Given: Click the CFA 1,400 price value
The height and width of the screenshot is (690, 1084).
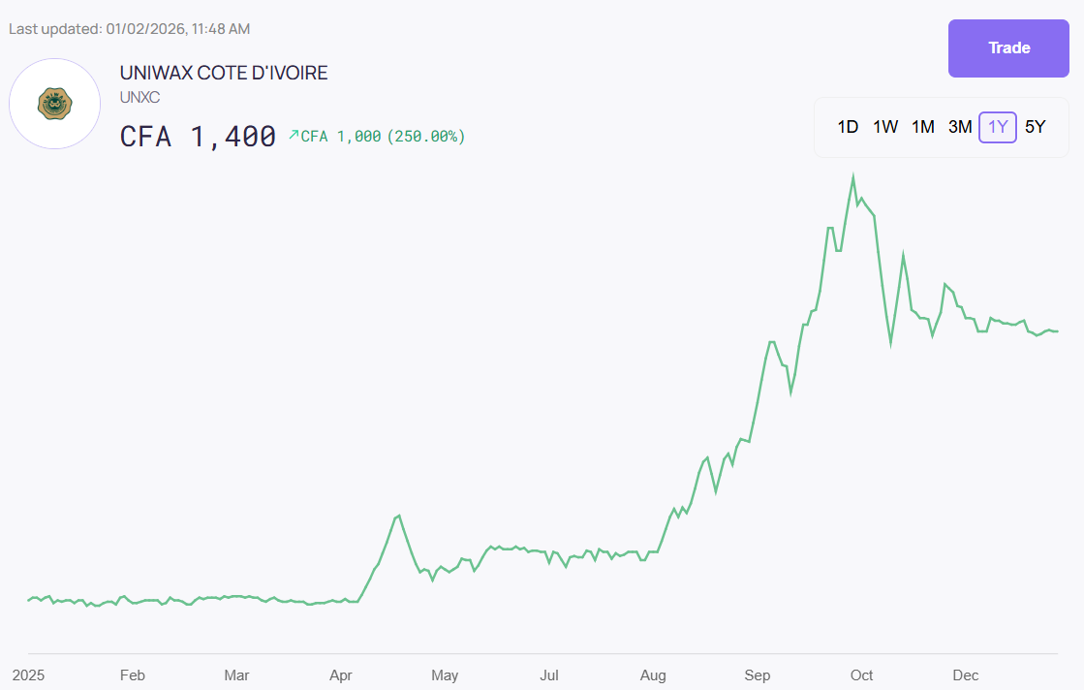Looking at the screenshot, I should click(198, 137).
